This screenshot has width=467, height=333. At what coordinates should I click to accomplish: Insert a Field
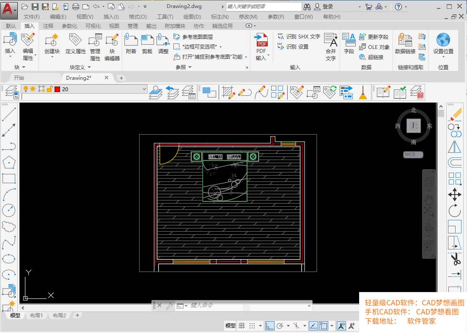pos(349,40)
